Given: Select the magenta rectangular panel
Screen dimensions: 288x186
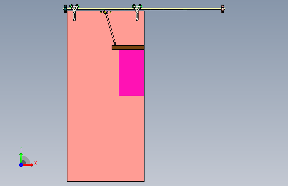Looking at the screenshot, I should point(132,72).
